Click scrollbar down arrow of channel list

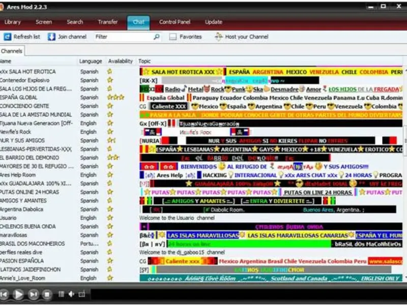point(405,278)
